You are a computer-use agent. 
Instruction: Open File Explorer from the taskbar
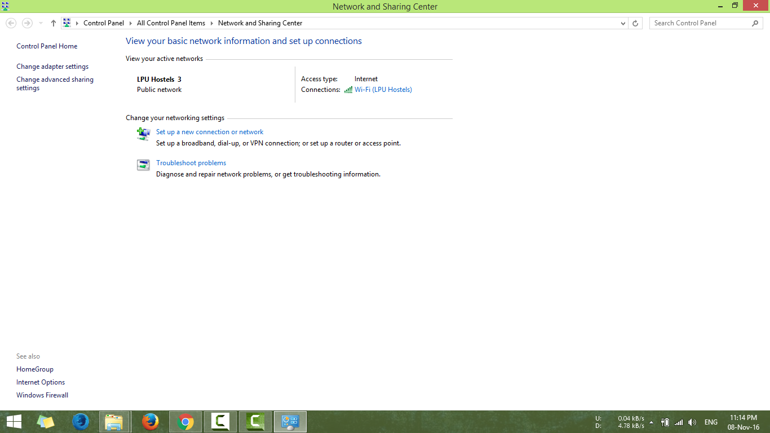(x=114, y=422)
